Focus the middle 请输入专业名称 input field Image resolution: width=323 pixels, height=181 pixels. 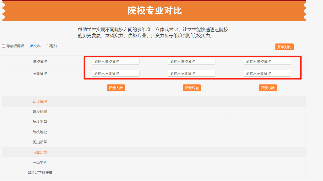click(191, 73)
